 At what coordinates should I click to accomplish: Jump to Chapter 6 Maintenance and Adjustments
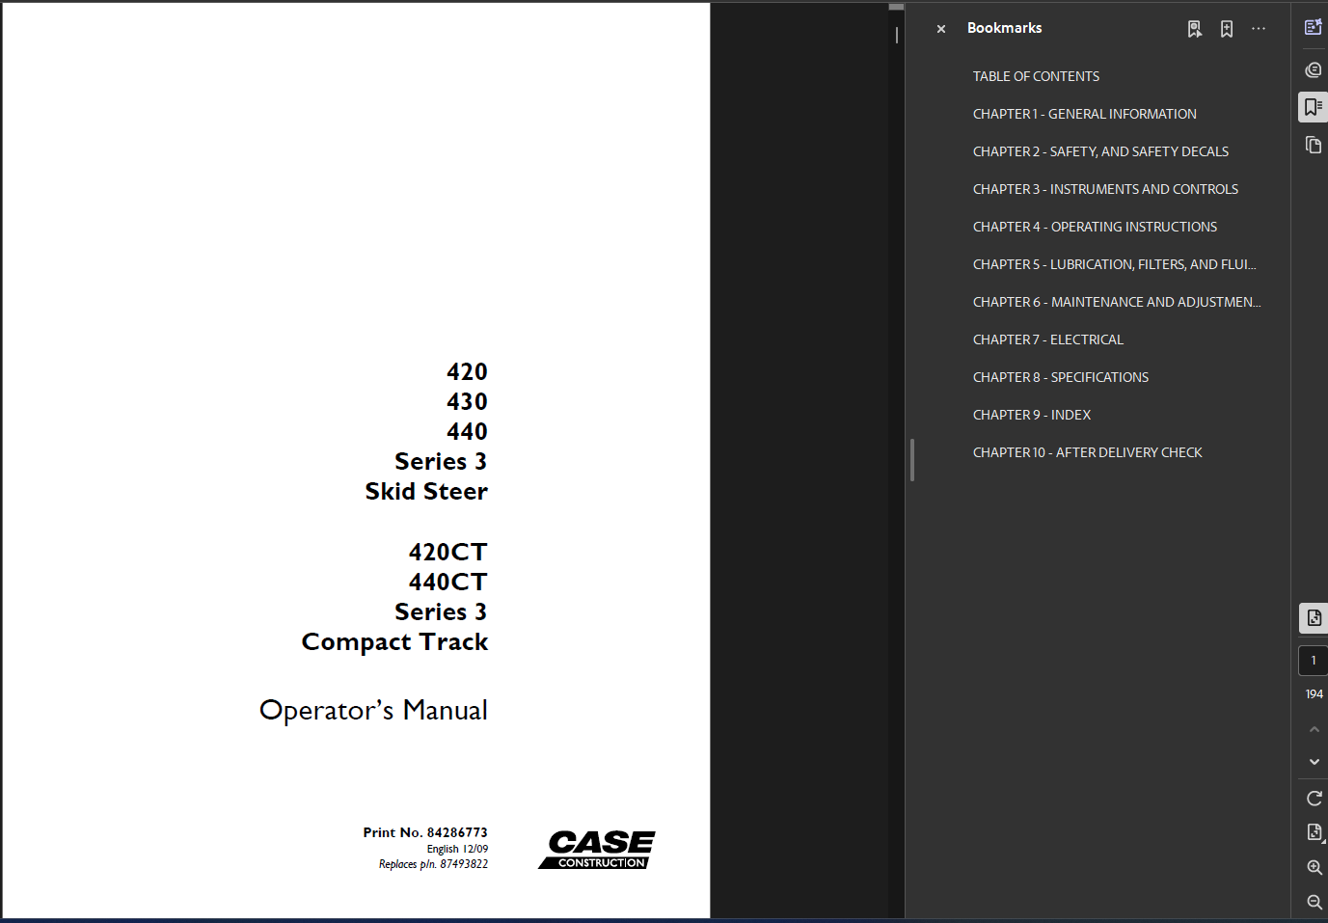[x=1117, y=302]
